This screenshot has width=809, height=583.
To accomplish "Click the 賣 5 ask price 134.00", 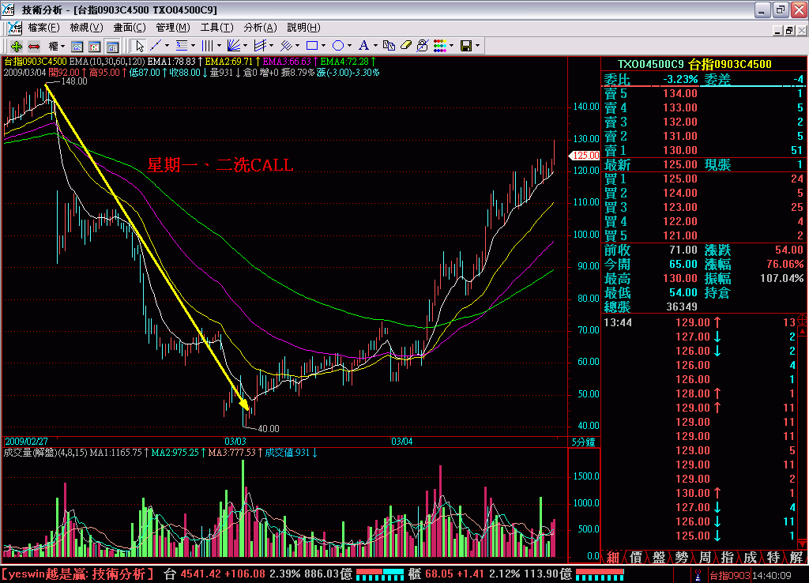I will coord(679,93).
